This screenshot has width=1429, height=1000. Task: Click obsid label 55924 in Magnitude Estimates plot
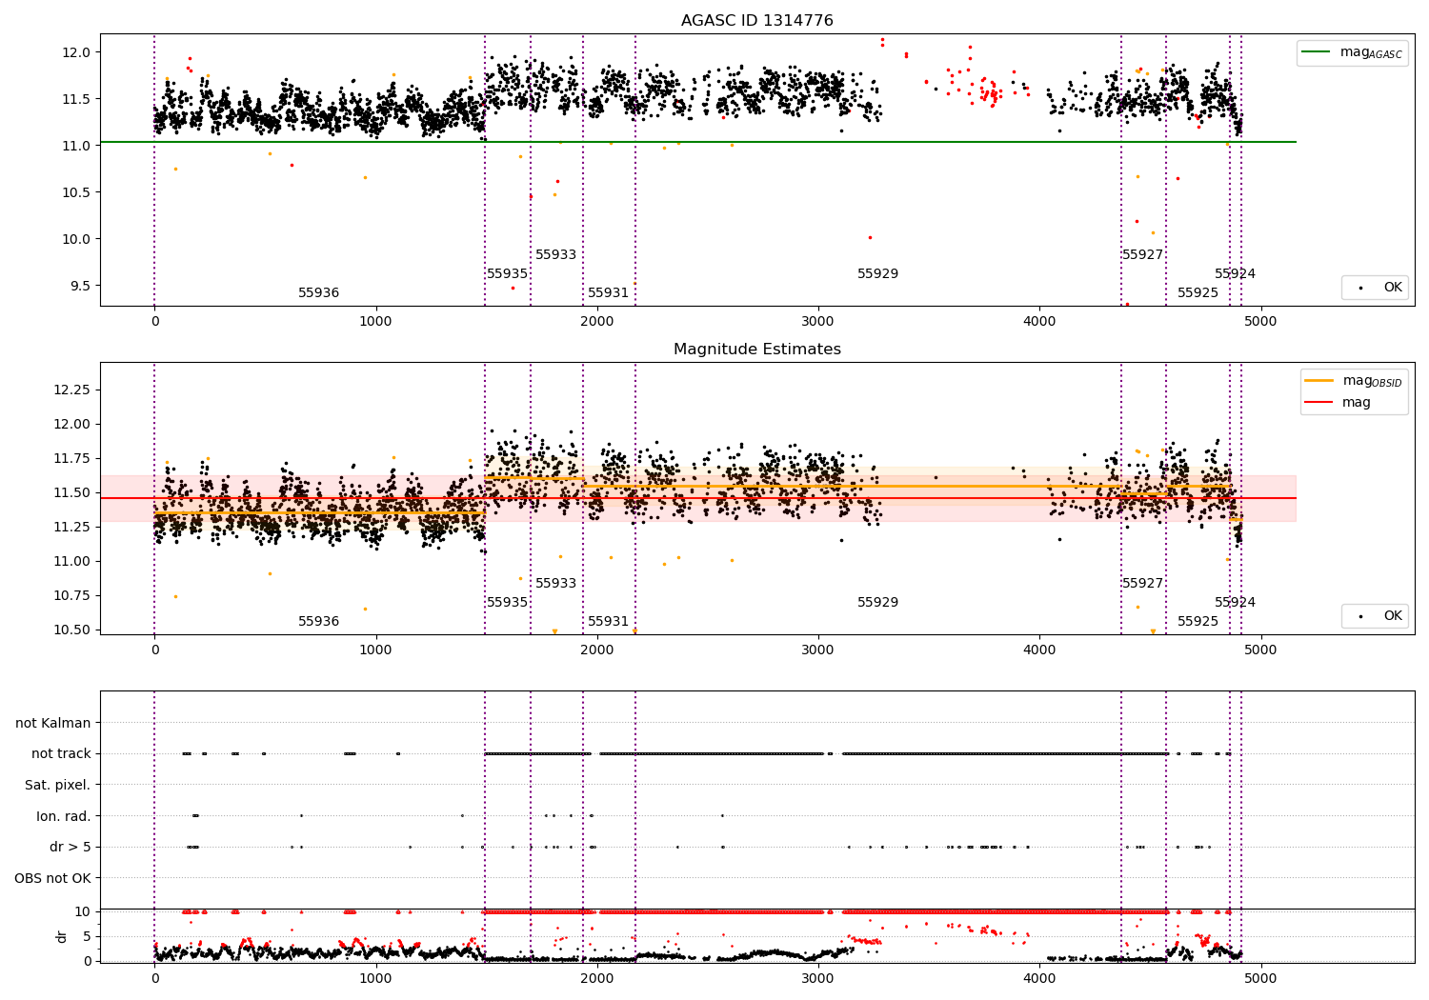[1235, 602]
